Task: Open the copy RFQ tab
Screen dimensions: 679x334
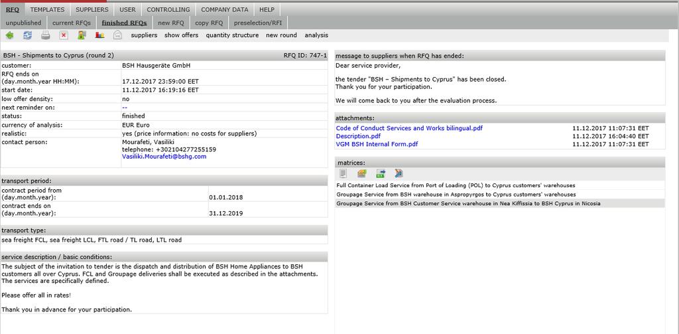Action: click(x=209, y=23)
